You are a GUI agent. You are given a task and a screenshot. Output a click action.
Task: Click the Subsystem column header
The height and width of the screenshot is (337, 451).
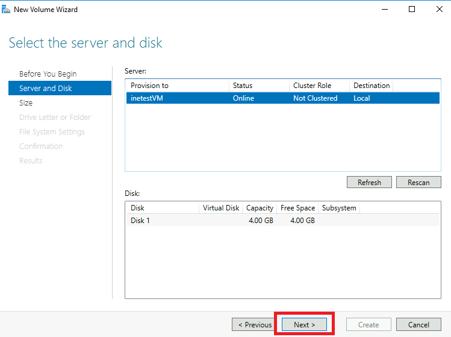(x=339, y=208)
